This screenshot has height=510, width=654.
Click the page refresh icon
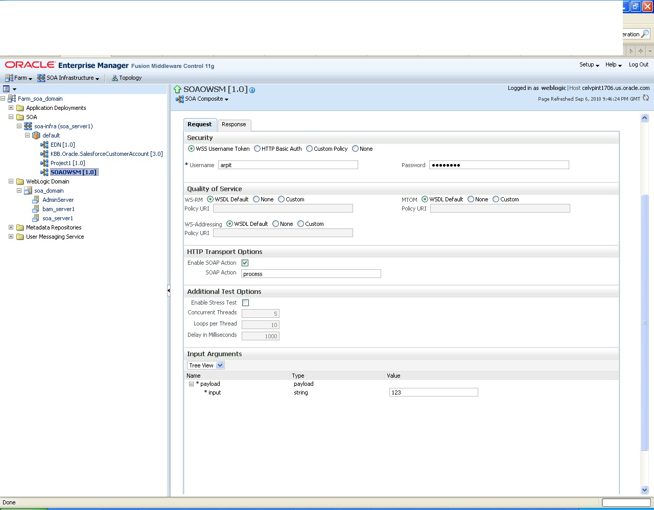(646, 98)
